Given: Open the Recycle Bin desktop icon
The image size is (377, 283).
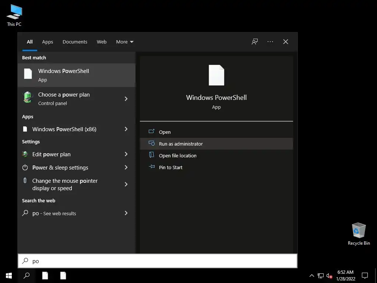Looking at the screenshot, I should point(359,234).
